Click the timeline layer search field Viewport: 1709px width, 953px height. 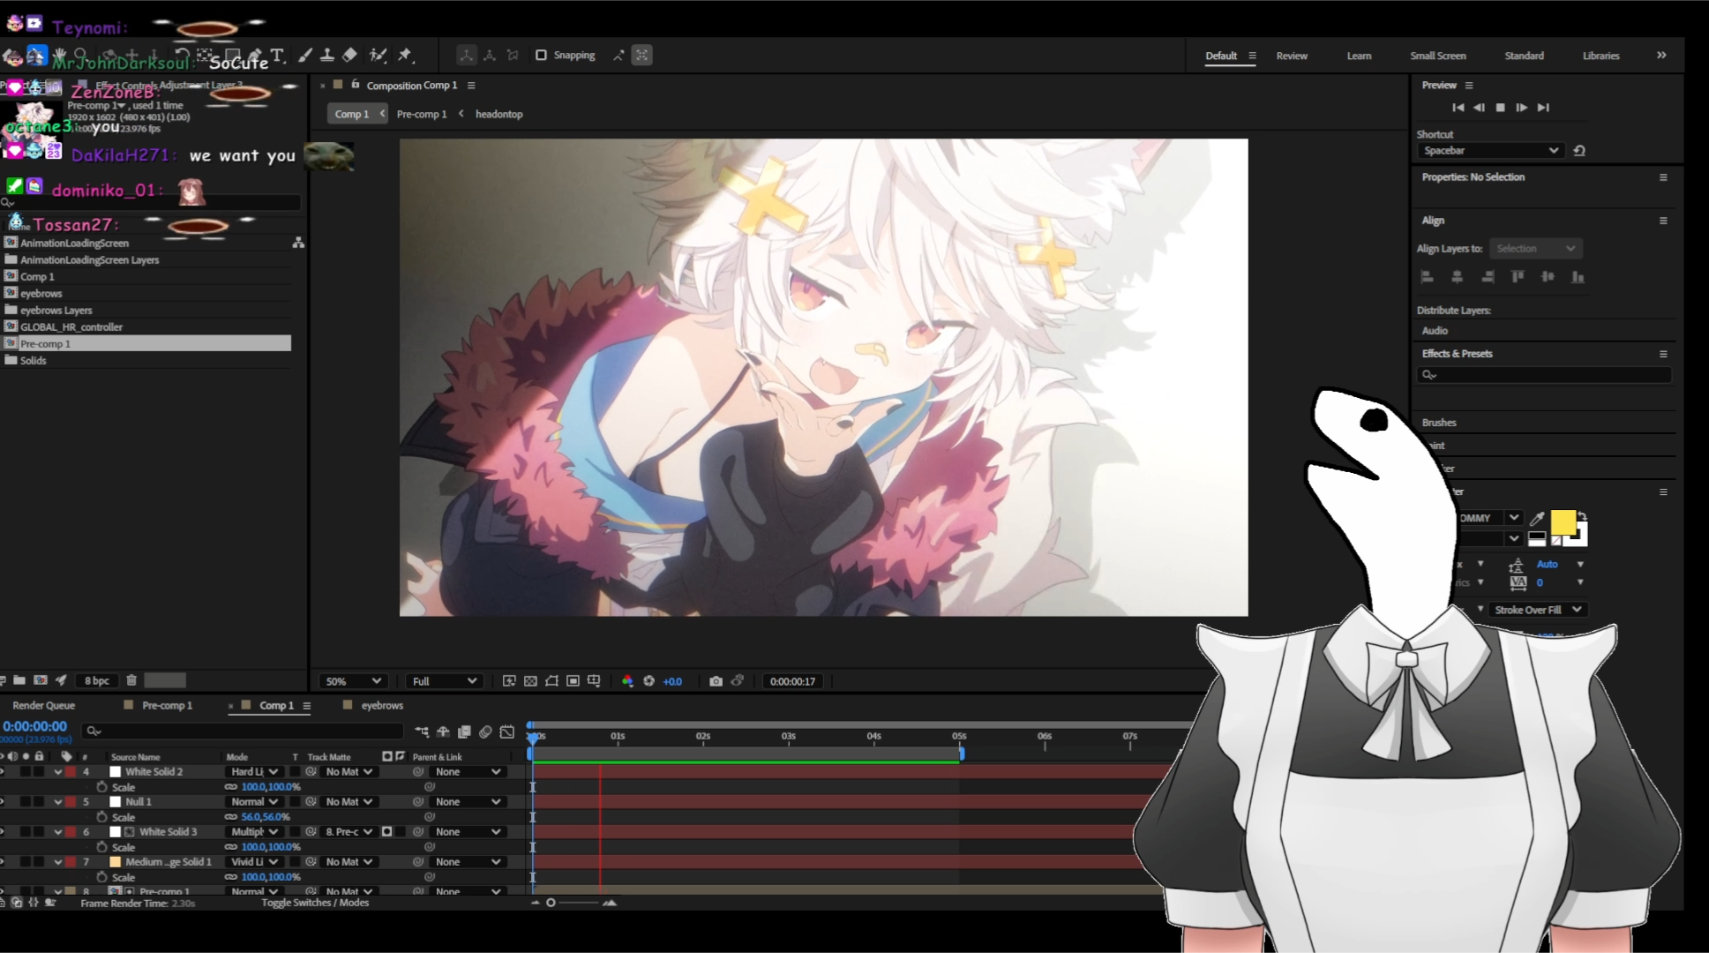[x=243, y=731]
